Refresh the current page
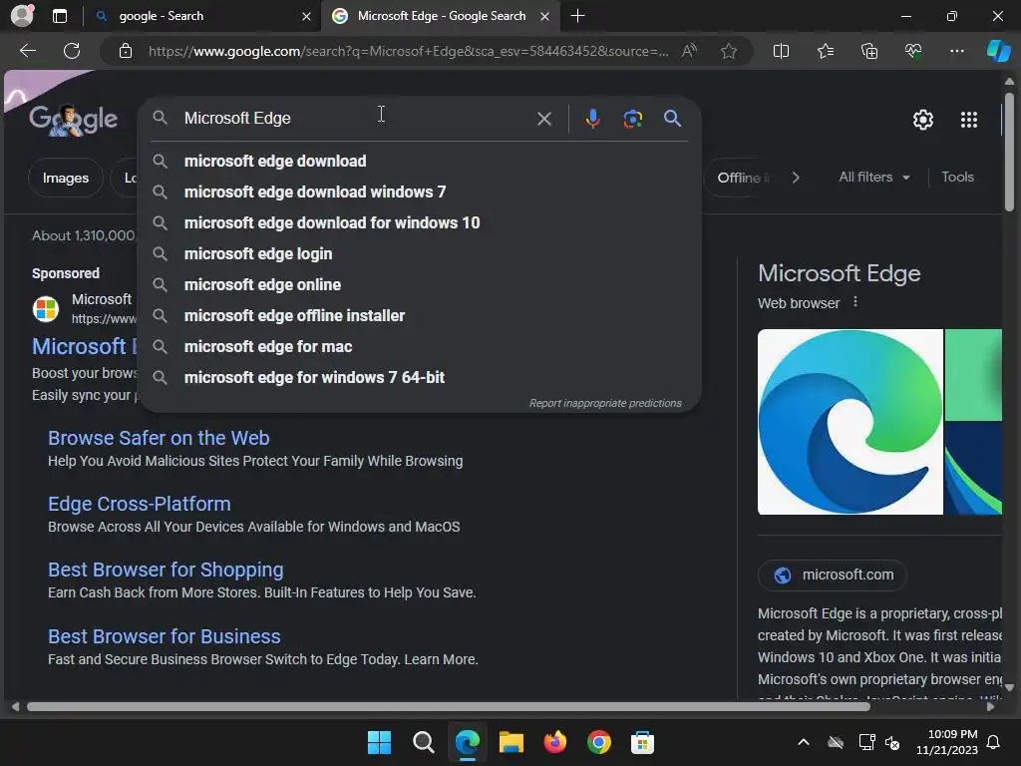 (72, 51)
